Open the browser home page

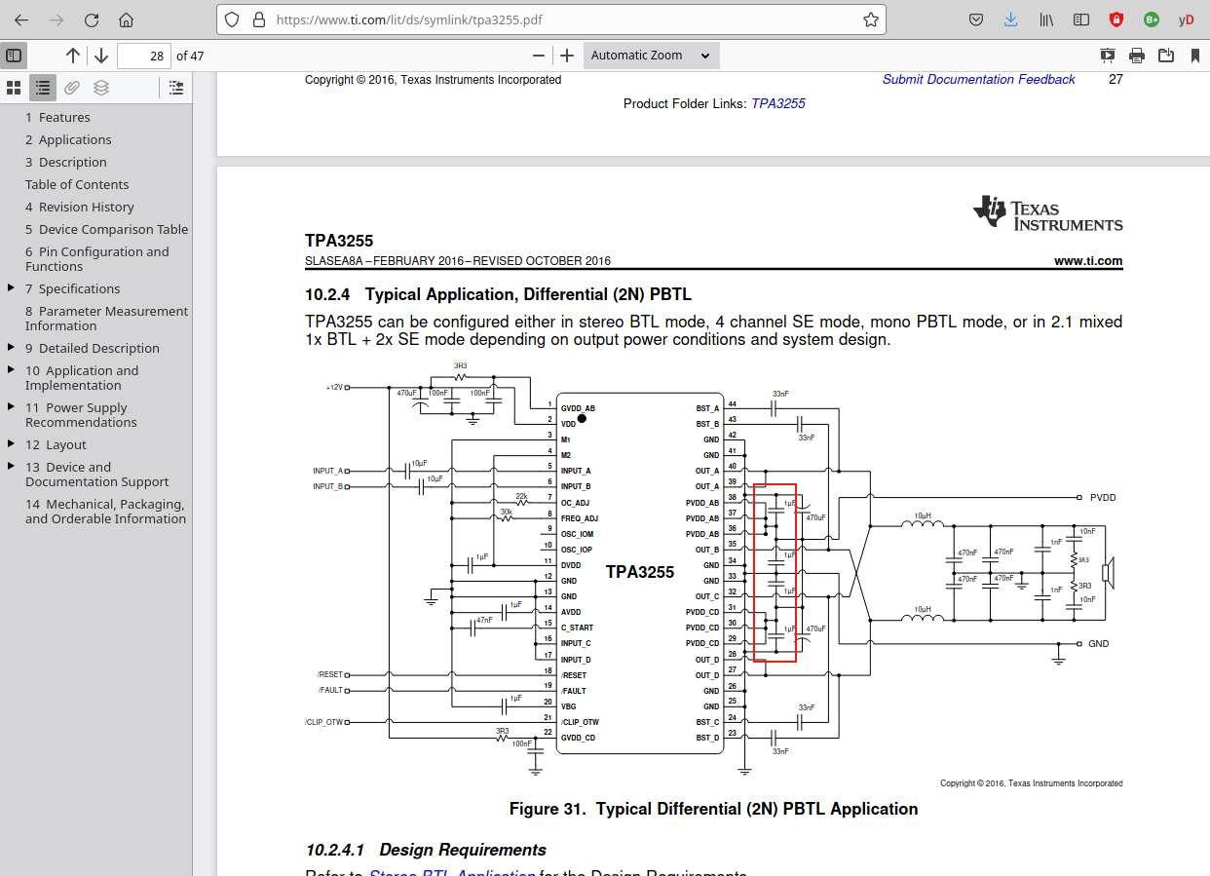coord(126,19)
